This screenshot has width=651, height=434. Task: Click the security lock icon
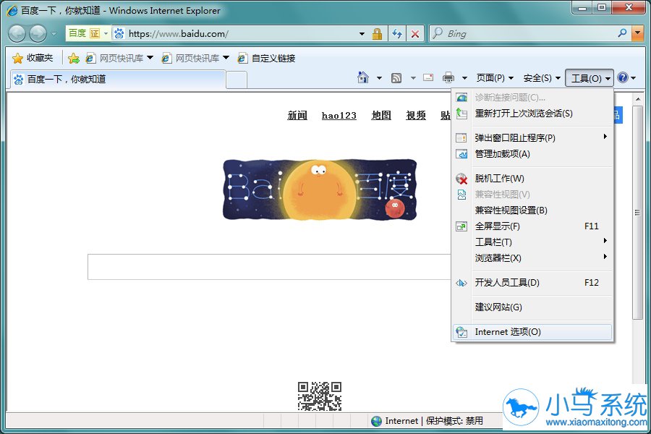(x=377, y=34)
